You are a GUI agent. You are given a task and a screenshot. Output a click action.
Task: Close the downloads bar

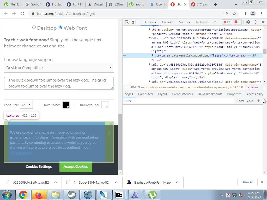point(262,182)
